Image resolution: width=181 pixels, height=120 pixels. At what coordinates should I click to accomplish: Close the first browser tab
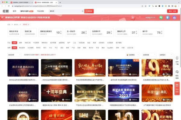[32, 2]
